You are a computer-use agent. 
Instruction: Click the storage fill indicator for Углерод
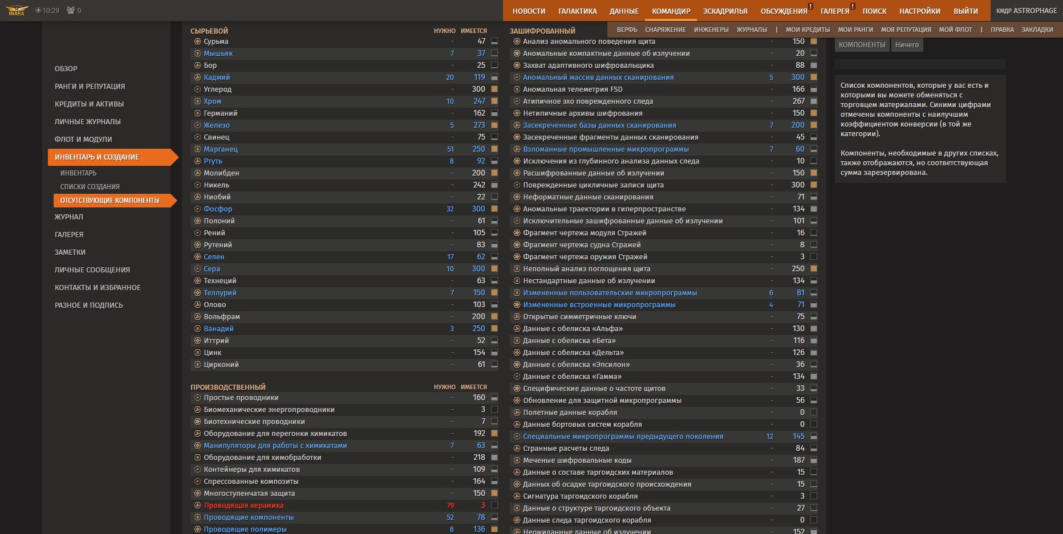click(494, 89)
